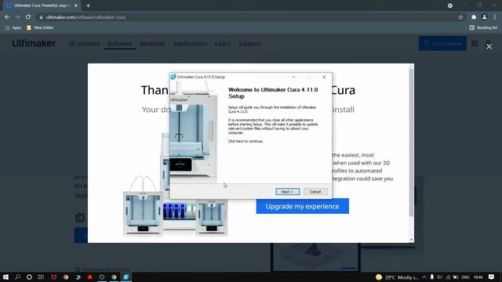The height and width of the screenshot is (282, 502).
Task: Switch to the Cura installer taskbar icon
Action: pos(126,277)
